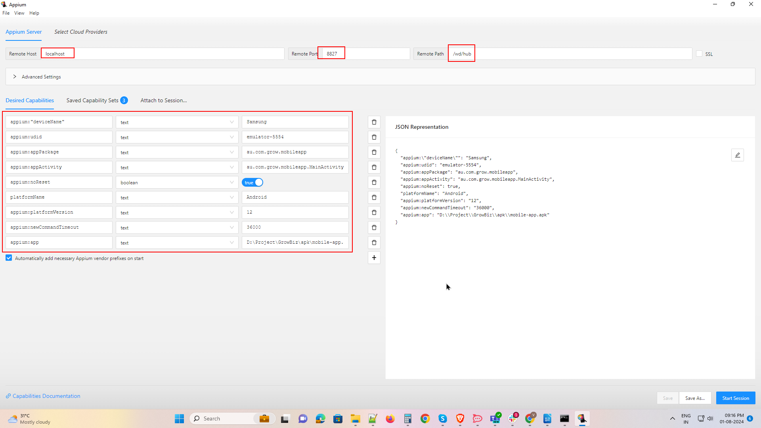The image size is (761, 428).
Task: Open File Explorer from the taskbar
Action: (355, 418)
